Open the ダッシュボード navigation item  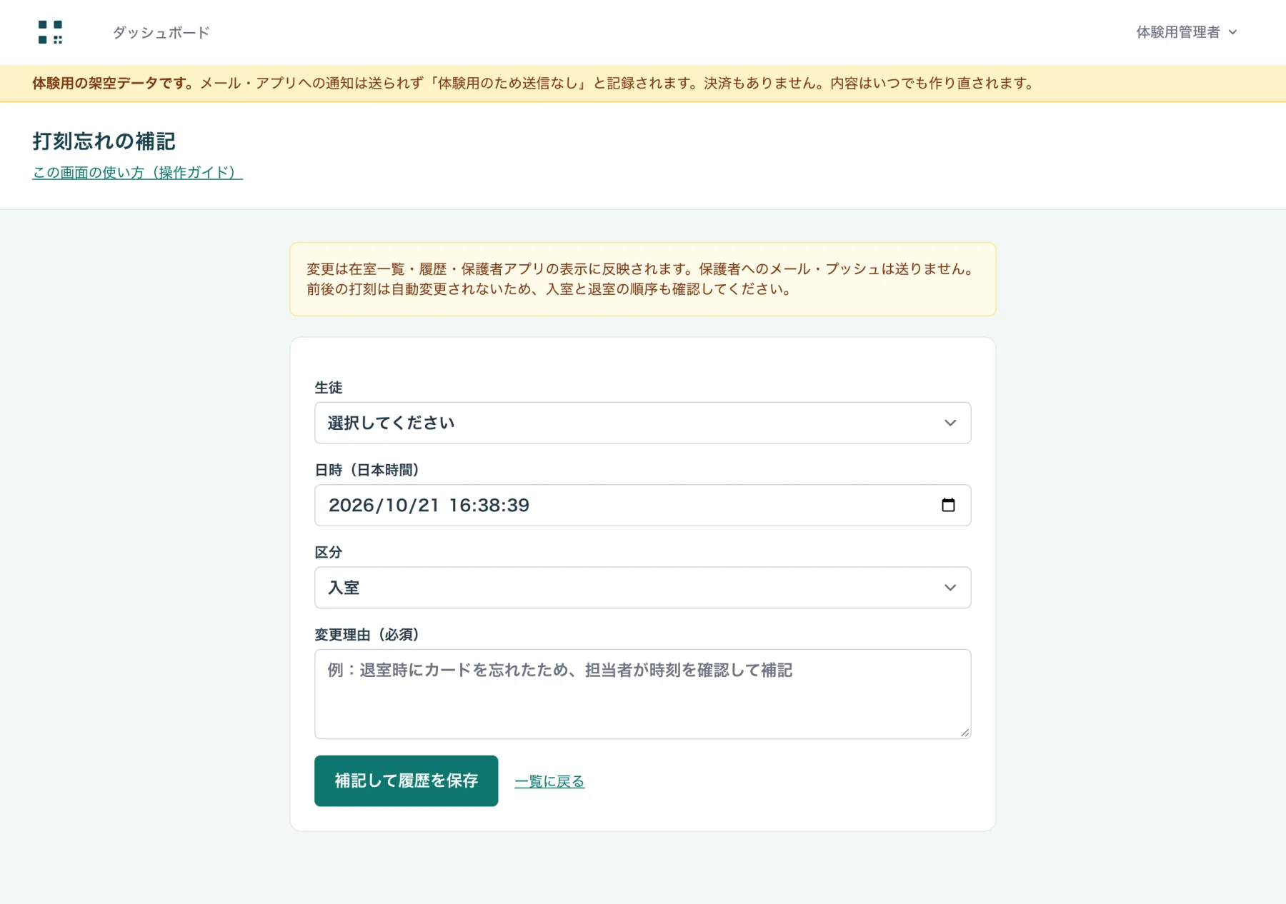click(x=161, y=32)
